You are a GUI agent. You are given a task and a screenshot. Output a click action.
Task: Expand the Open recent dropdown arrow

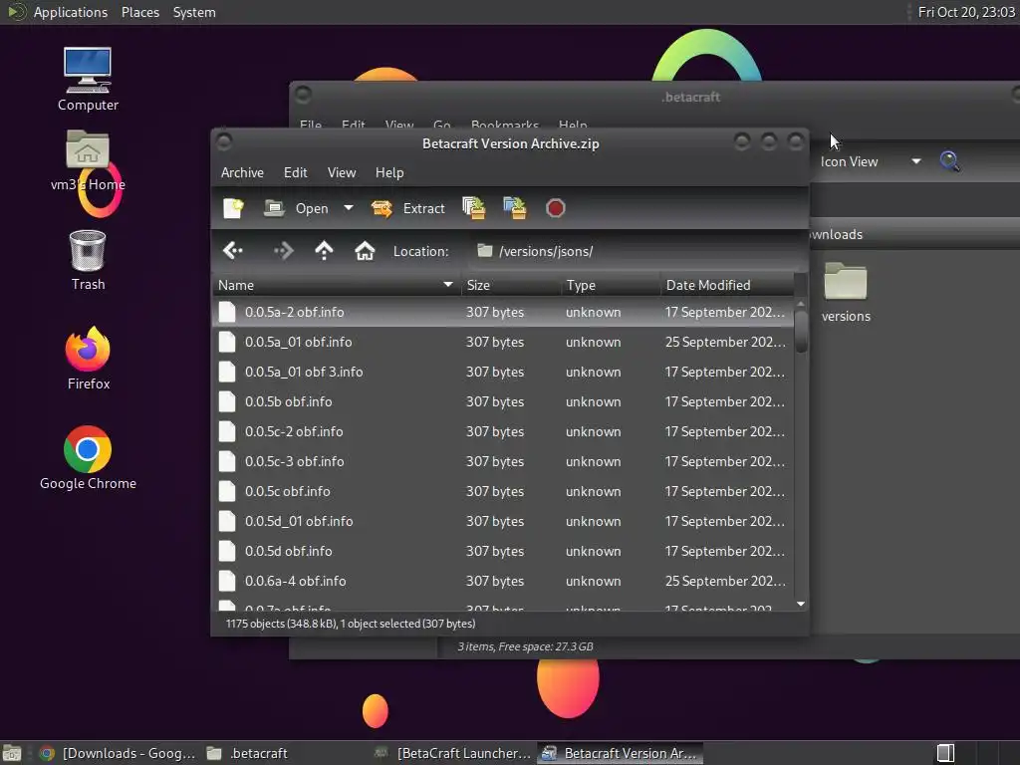coord(349,208)
